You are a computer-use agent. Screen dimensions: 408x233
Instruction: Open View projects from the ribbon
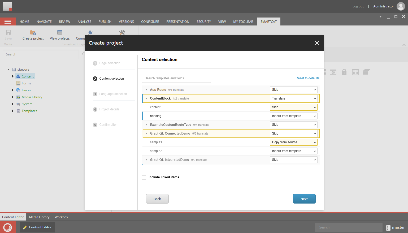(60, 35)
